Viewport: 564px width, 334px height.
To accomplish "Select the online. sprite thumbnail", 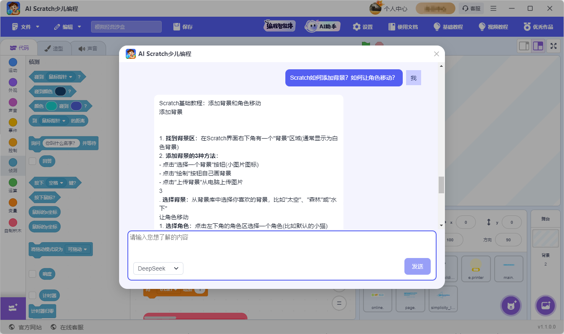I will (x=378, y=299).
